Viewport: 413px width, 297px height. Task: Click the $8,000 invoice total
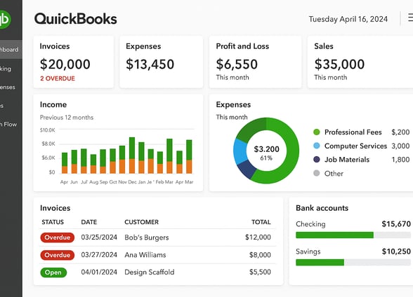tap(260, 255)
